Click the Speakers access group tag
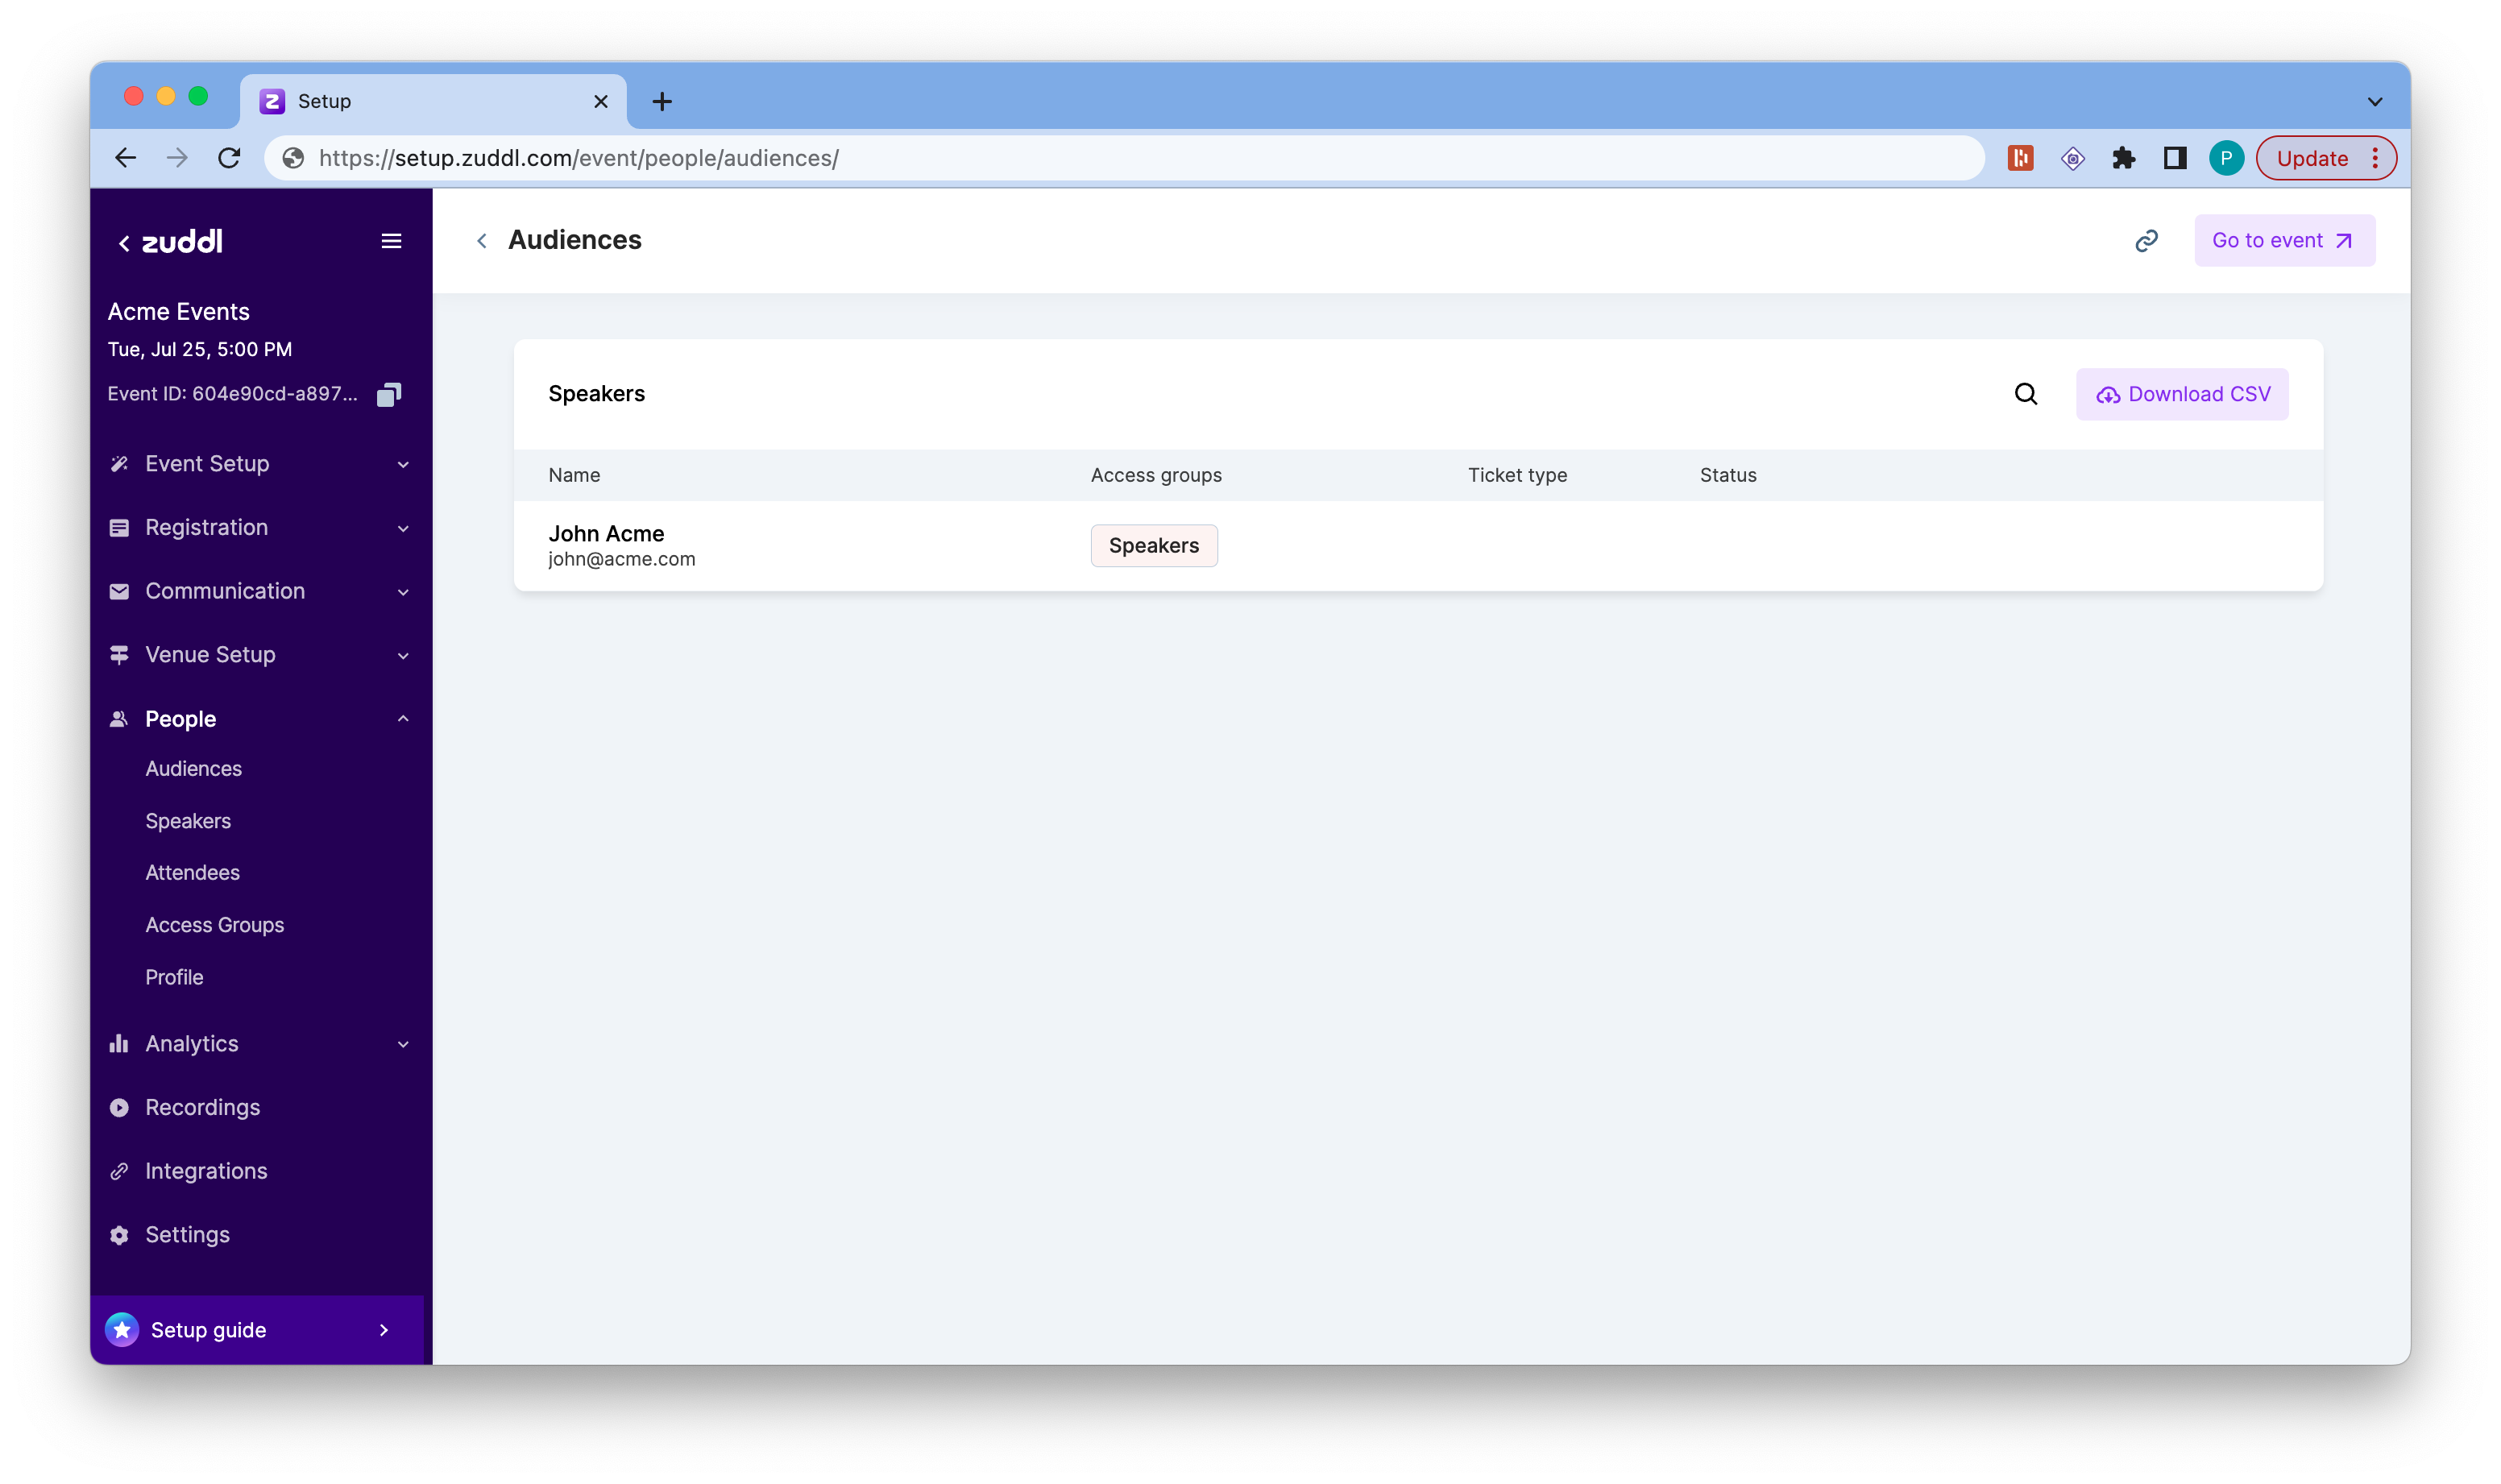The width and height of the screenshot is (2501, 1484). (x=1153, y=546)
